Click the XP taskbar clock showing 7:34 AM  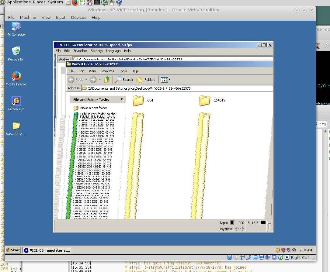pyautogui.click(x=306, y=250)
